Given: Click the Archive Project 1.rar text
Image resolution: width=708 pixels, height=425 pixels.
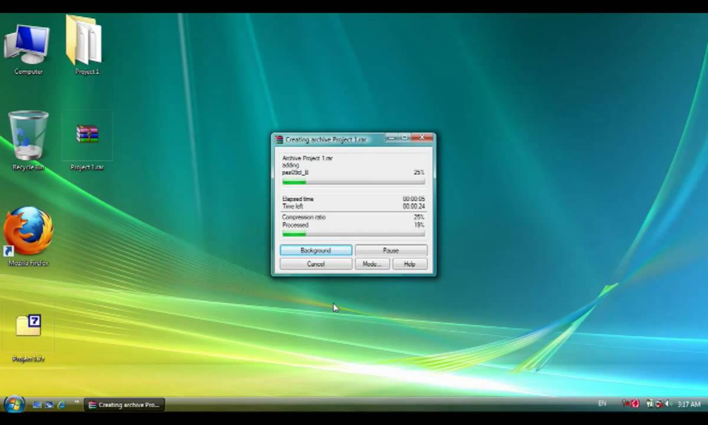Looking at the screenshot, I should coord(307,158).
